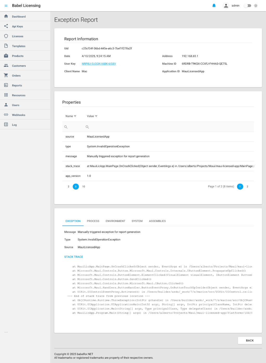The width and height of the screenshot is (266, 363).
Task: Open Orders shopping cart icon
Action: click(x=6, y=75)
